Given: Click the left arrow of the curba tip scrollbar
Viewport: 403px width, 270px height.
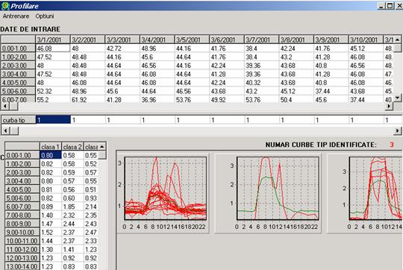Looking at the screenshot, I should 5,131.
